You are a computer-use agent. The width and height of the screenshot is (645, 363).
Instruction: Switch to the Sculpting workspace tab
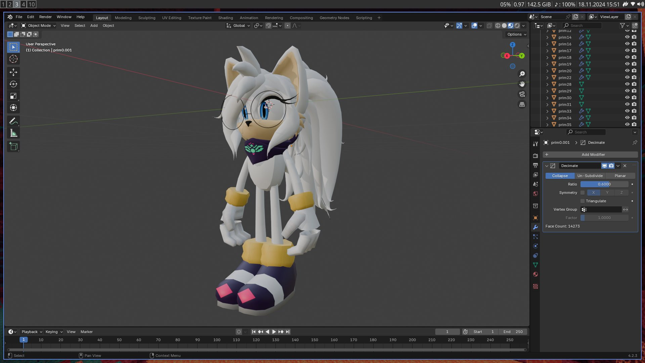[147, 18]
